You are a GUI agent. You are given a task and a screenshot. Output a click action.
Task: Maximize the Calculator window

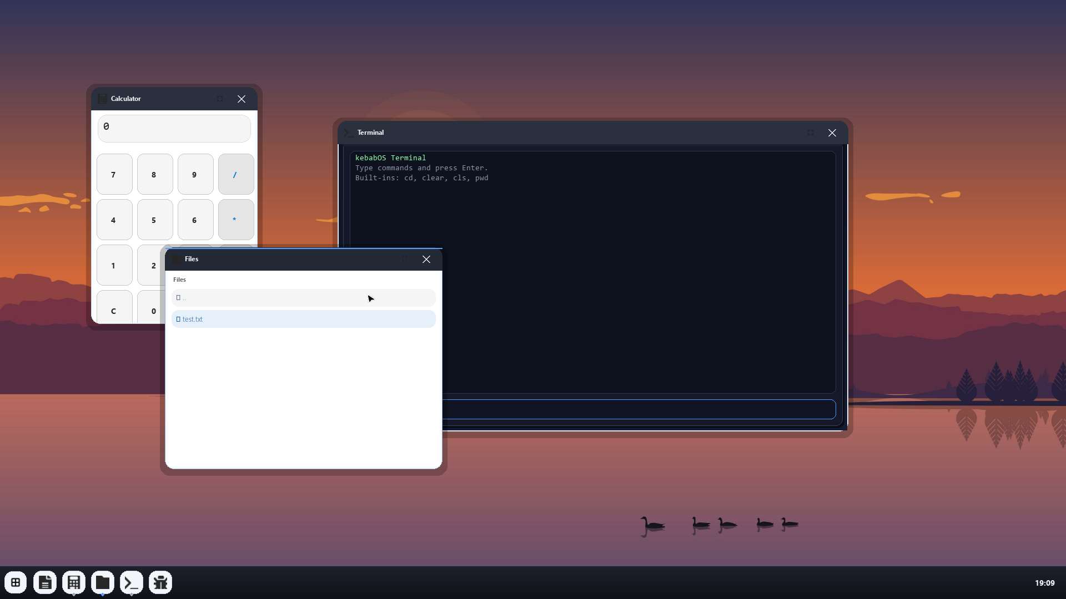(x=220, y=99)
